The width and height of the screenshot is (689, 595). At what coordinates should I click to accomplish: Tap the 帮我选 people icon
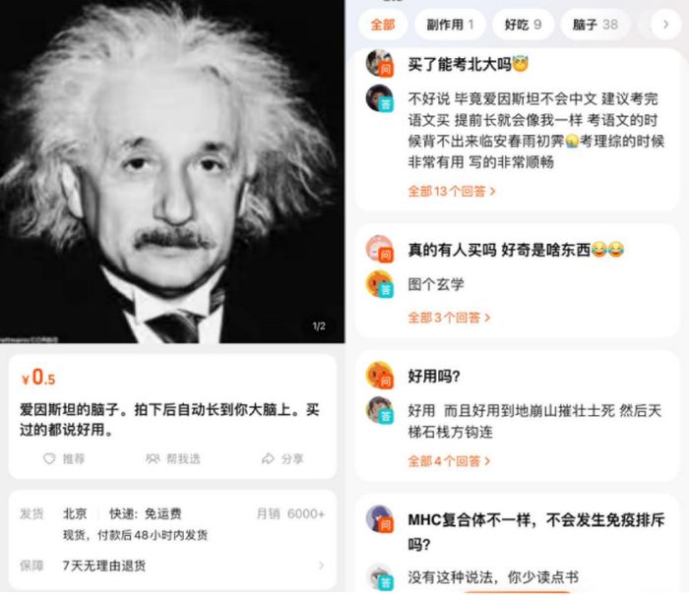[153, 459]
